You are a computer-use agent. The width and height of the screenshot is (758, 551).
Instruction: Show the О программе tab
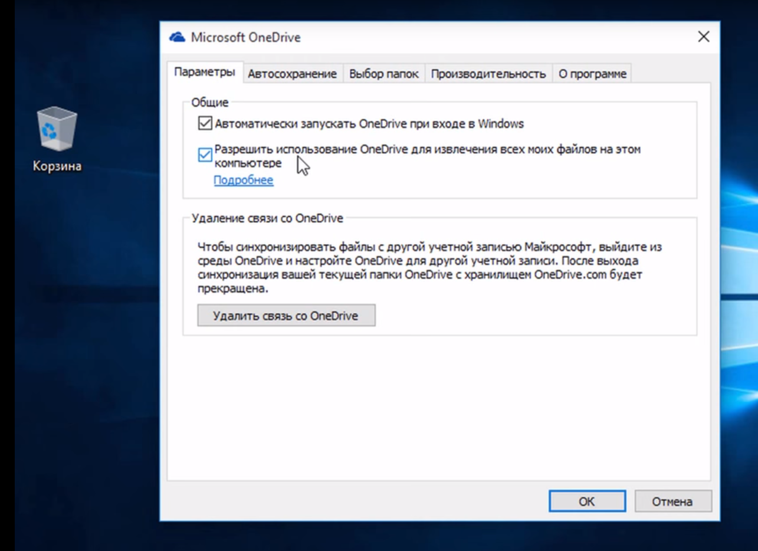click(592, 74)
